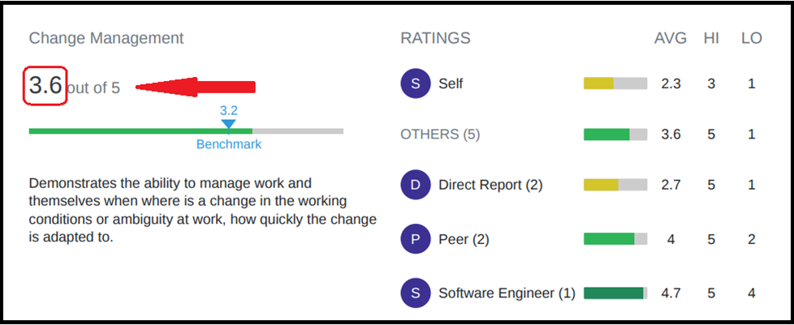Click the HI column header
Image resolution: width=794 pixels, height=325 pixels.
pyautogui.click(x=711, y=38)
